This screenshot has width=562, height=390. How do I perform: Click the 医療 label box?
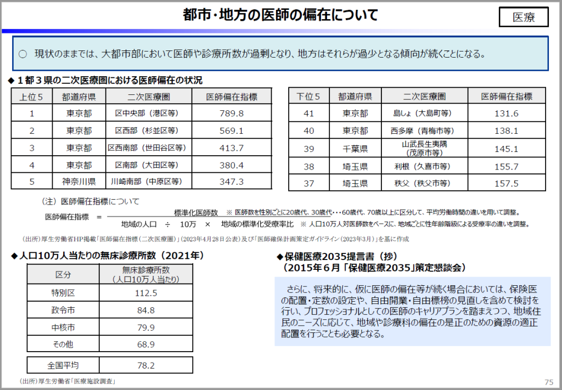pos(524,17)
